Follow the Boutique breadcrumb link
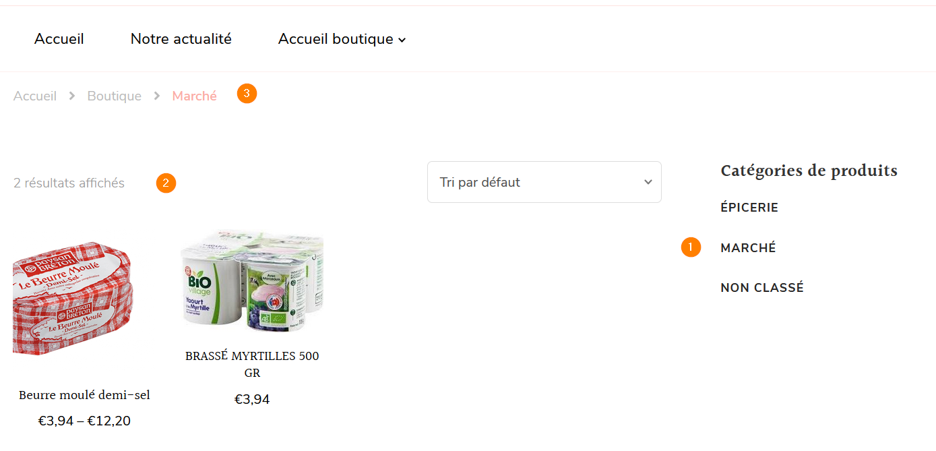The image size is (936, 451). (x=115, y=96)
